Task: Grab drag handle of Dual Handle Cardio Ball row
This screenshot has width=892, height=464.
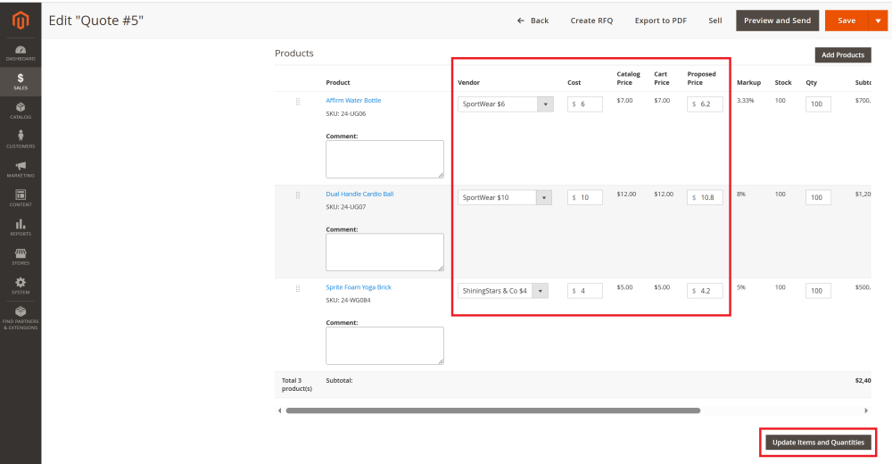Action: pyautogui.click(x=298, y=195)
